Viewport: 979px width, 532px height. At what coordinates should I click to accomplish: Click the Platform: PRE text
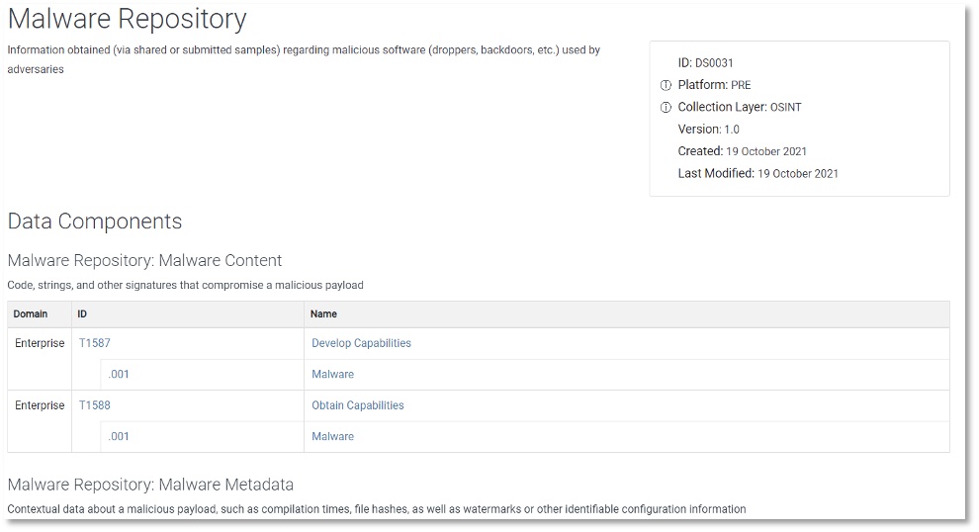pyautogui.click(x=714, y=85)
